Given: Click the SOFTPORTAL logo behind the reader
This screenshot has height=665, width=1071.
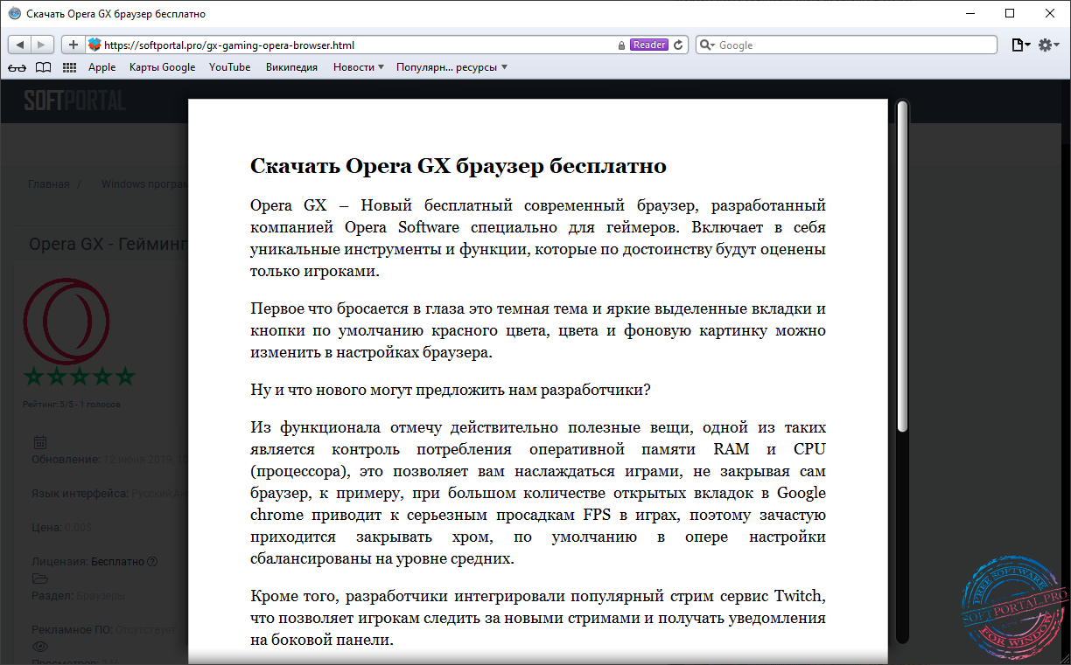Looking at the screenshot, I should coord(74,100).
